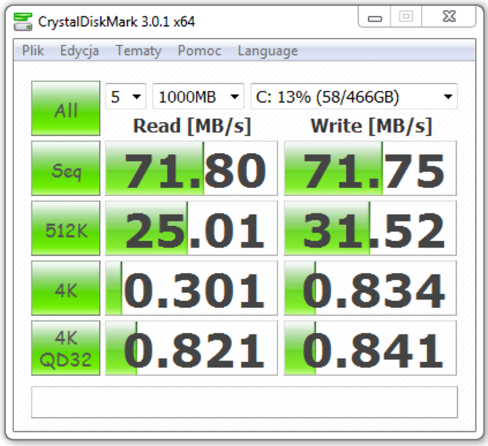Click the empty comment field at bottom
Image resolution: width=488 pixels, height=446 pixels.
(x=244, y=402)
